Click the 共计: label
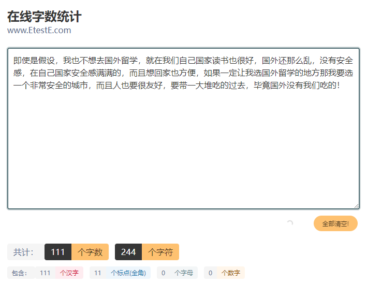 pyautogui.click(x=26, y=252)
